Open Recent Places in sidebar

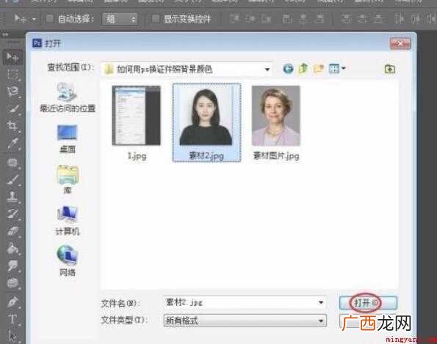pos(68,98)
